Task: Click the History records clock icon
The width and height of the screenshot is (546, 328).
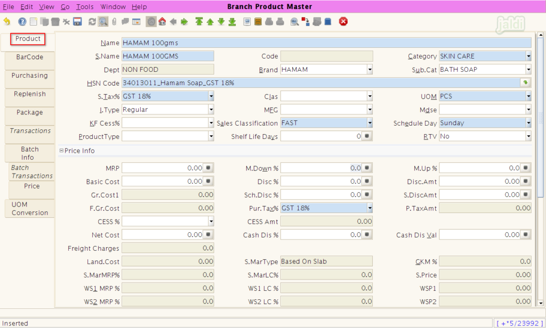Action: point(151,22)
